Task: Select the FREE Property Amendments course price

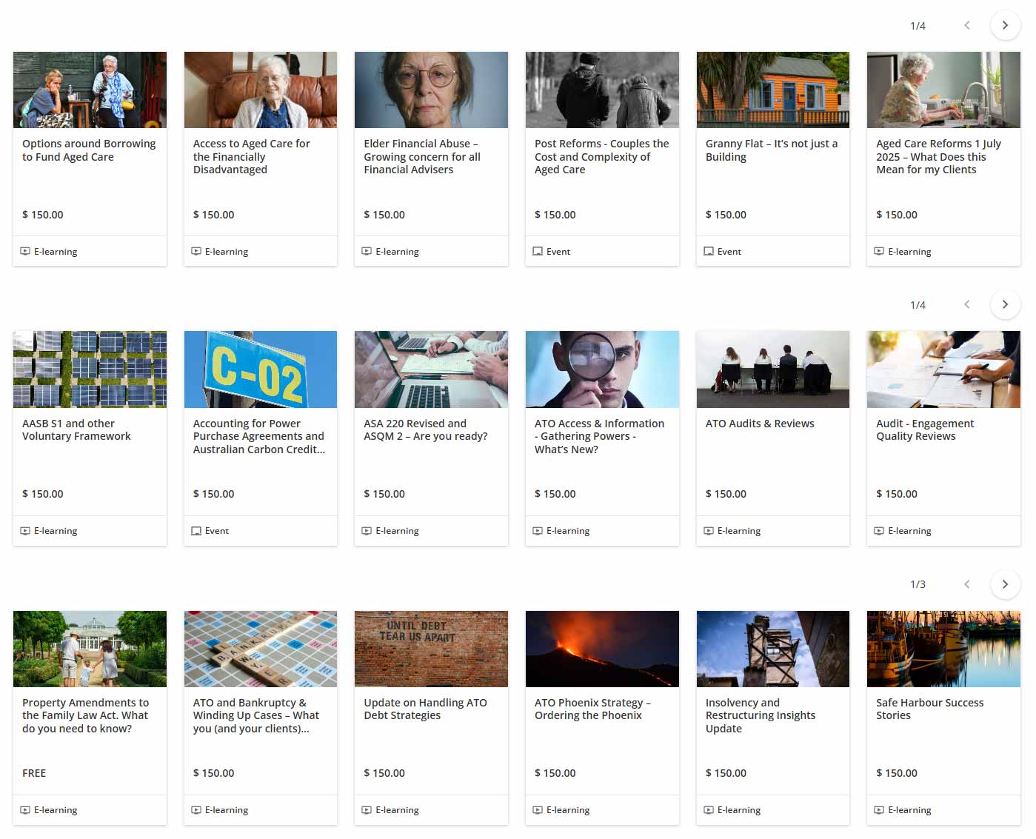Action: tap(34, 773)
